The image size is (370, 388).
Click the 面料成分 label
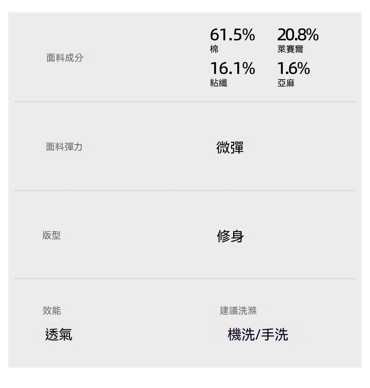pos(65,58)
